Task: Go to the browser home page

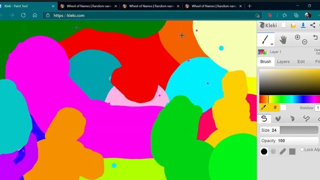Action: (x=35, y=15)
